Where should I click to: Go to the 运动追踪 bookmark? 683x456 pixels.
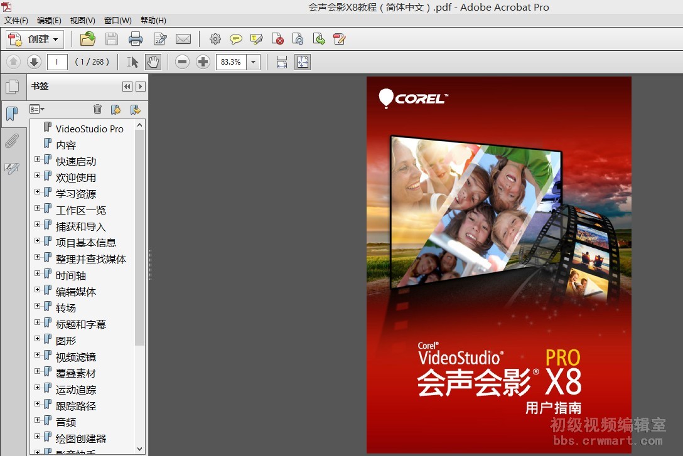coord(76,390)
